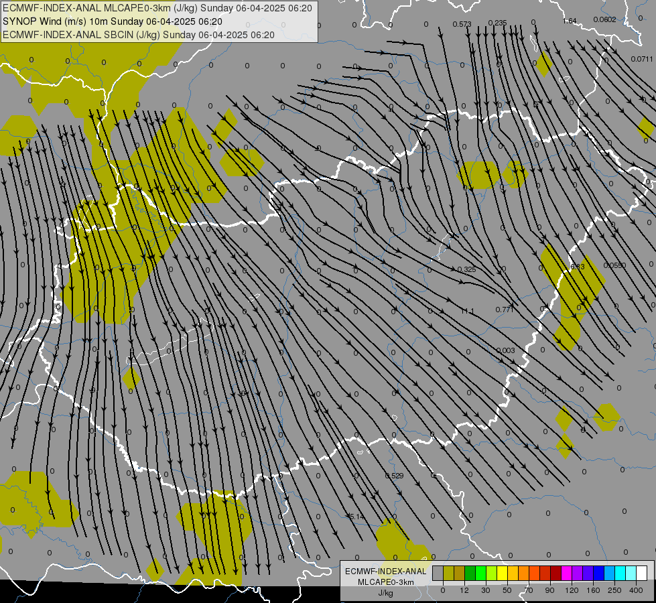Screen dimensions: 656x603
Task: Click the legend scale label 12
Action: click(464, 590)
